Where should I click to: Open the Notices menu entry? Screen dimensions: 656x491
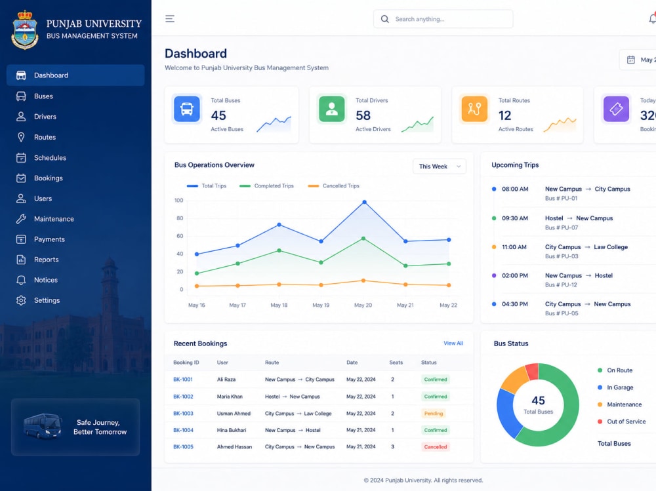coord(75,280)
